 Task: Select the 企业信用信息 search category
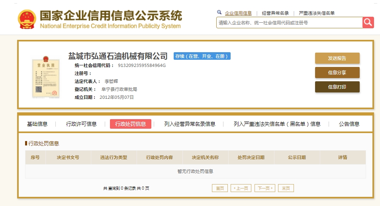[x=238, y=13]
